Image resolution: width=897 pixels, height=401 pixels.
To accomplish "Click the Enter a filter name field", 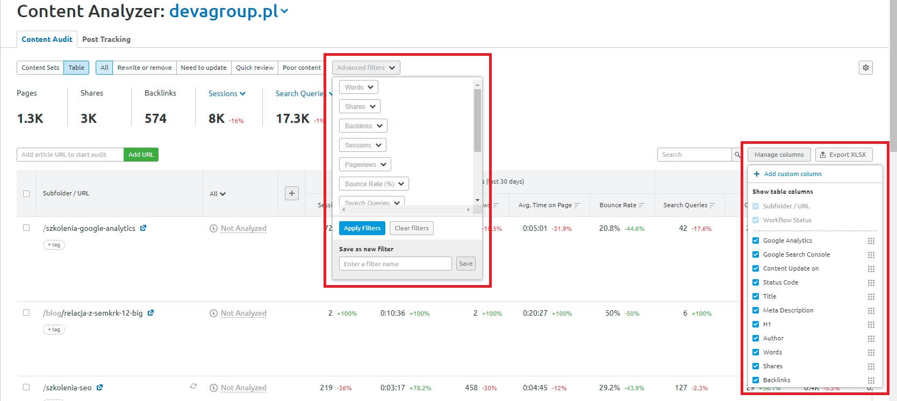I will [x=395, y=264].
